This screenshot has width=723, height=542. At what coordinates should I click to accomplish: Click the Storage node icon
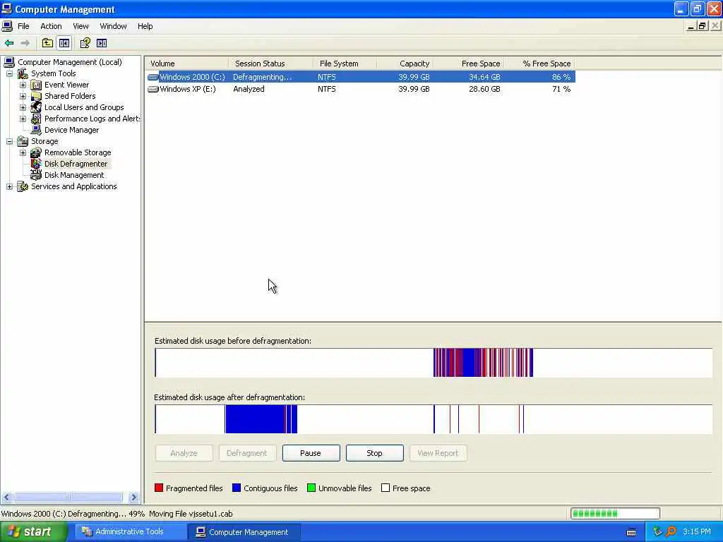tap(23, 141)
